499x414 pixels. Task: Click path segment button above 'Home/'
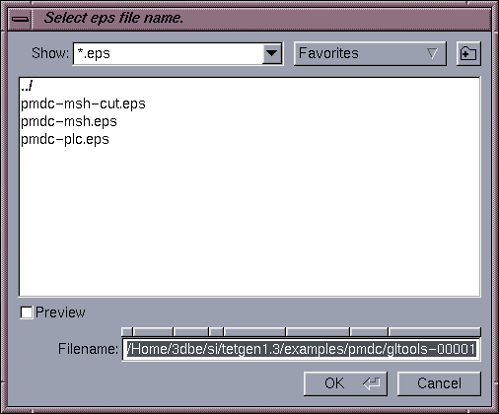(x=153, y=331)
